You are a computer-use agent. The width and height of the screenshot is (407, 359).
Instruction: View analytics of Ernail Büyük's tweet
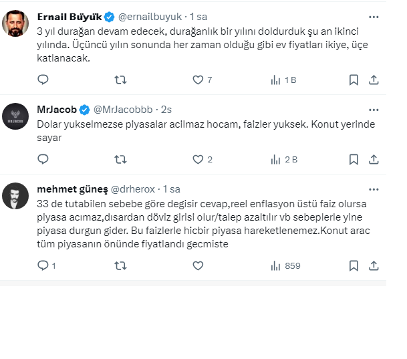pos(275,80)
